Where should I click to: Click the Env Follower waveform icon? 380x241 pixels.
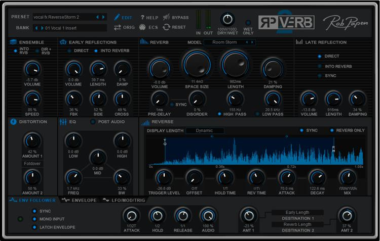tap(13, 200)
